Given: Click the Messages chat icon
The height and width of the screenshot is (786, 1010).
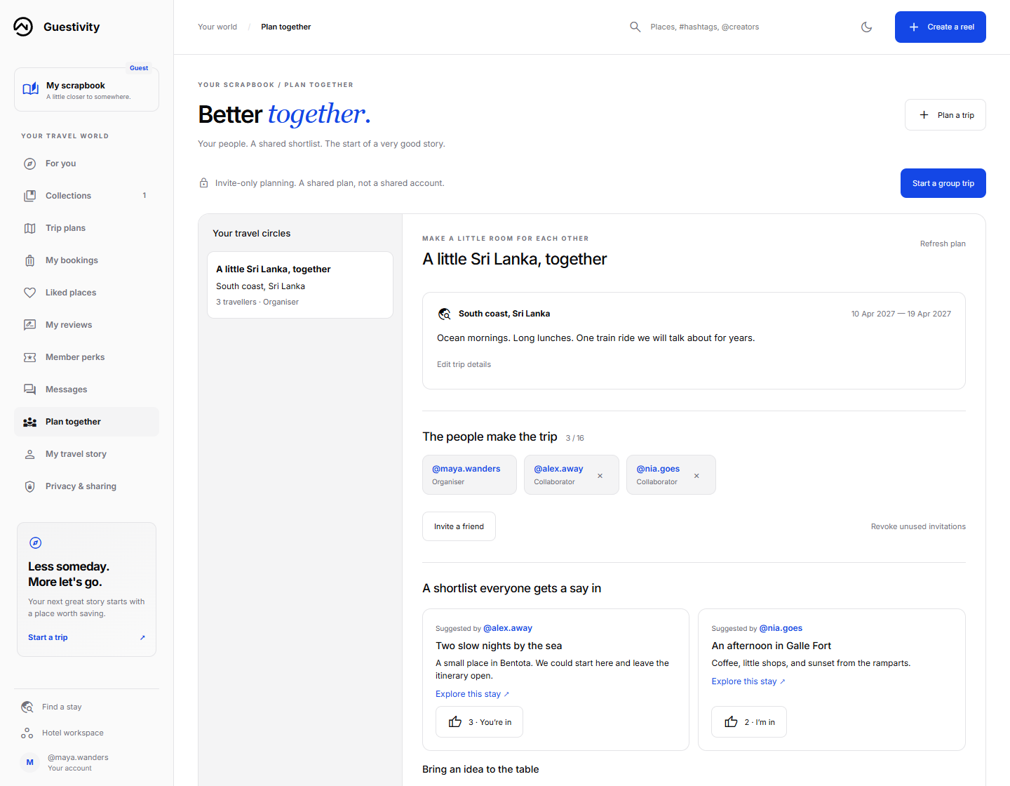Looking at the screenshot, I should (x=29, y=389).
